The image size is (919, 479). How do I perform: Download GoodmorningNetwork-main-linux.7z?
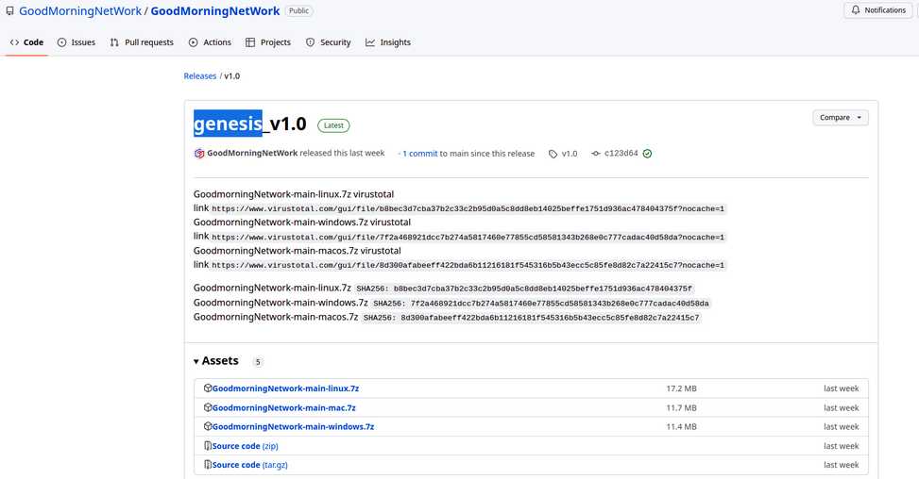pyautogui.click(x=285, y=388)
